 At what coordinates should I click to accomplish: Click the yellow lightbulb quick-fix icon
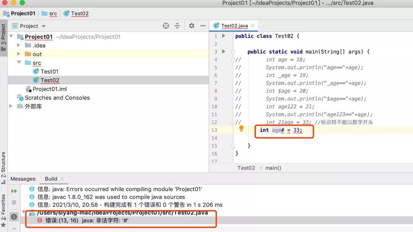241,129
